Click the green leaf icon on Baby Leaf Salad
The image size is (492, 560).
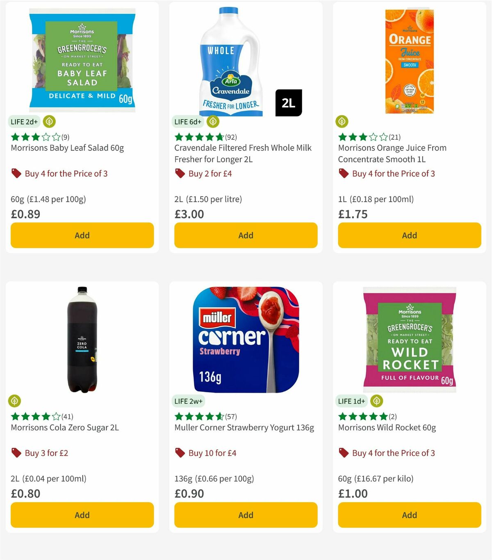coord(49,121)
